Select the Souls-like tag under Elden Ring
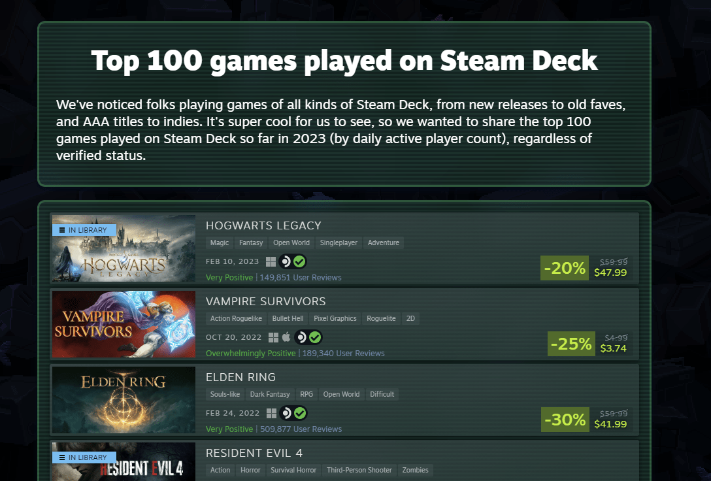This screenshot has height=481, width=711. point(224,394)
